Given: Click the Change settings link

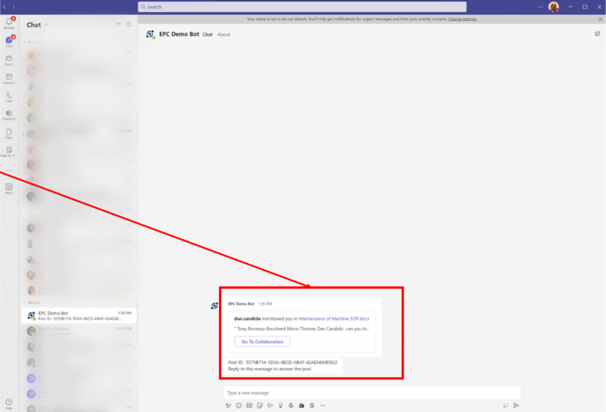Looking at the screenshot, I should tap(462, 19).
